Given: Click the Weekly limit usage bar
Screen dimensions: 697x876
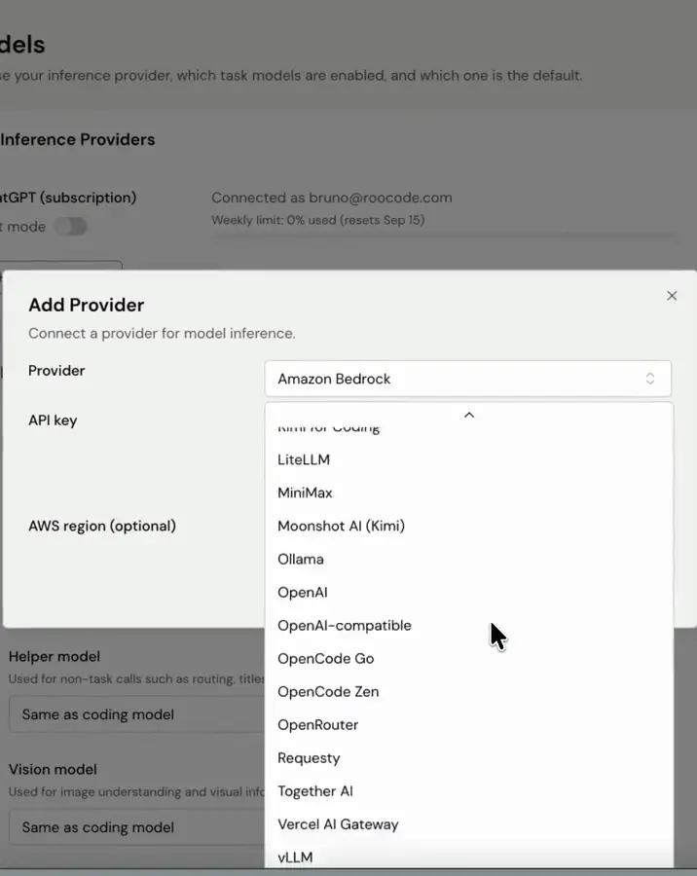Looking at the screenshot, I should click(446, 237).
